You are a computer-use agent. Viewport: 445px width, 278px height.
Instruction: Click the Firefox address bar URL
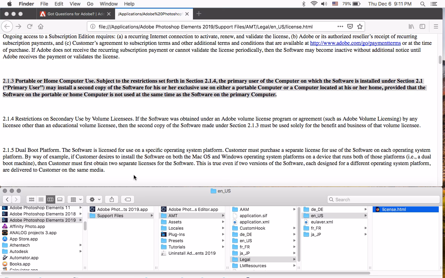coord(205,27)
